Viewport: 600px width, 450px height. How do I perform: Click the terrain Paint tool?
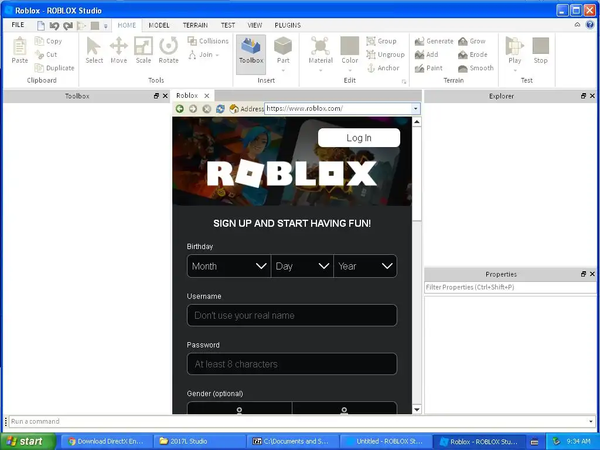click(x=429, y=68)
